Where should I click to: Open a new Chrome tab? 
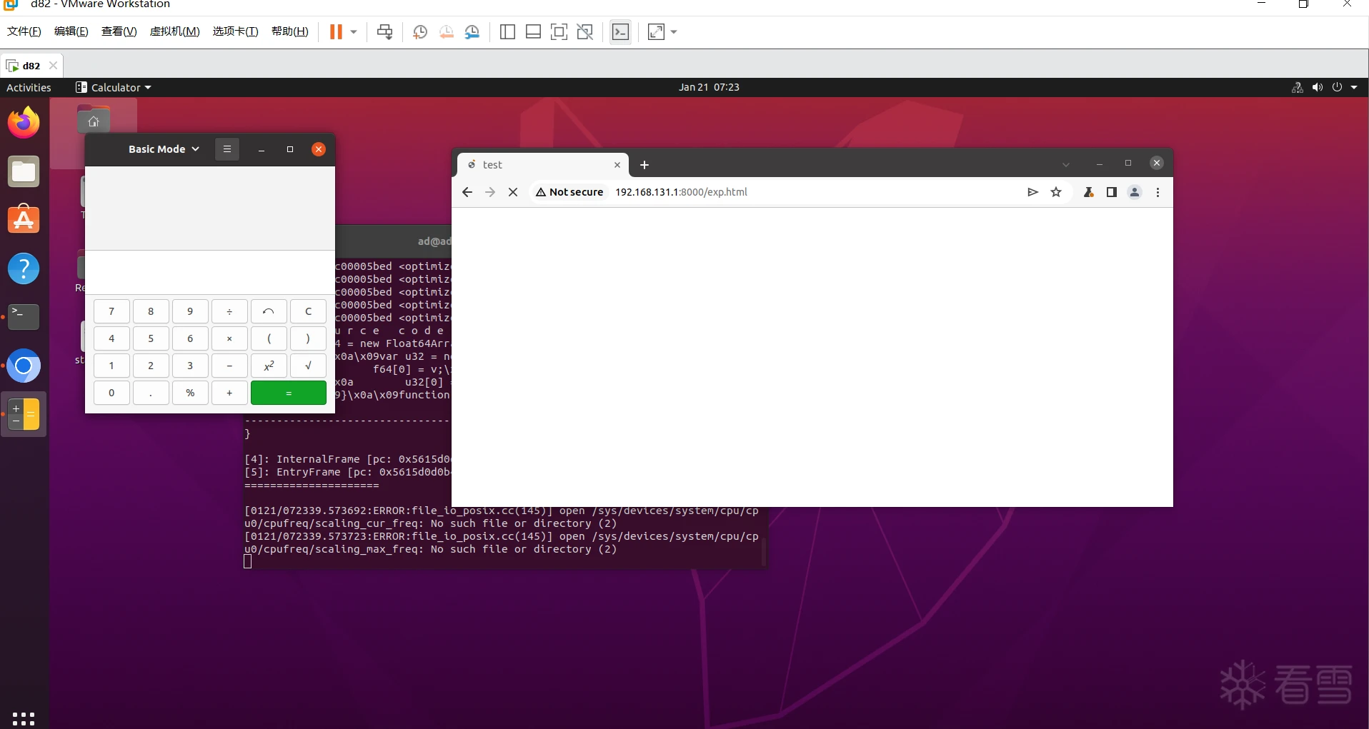644,165
